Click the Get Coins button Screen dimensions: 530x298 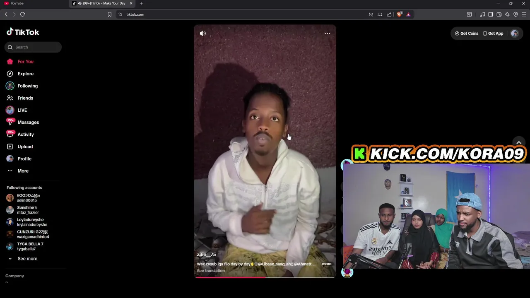[x=467, y=34]
